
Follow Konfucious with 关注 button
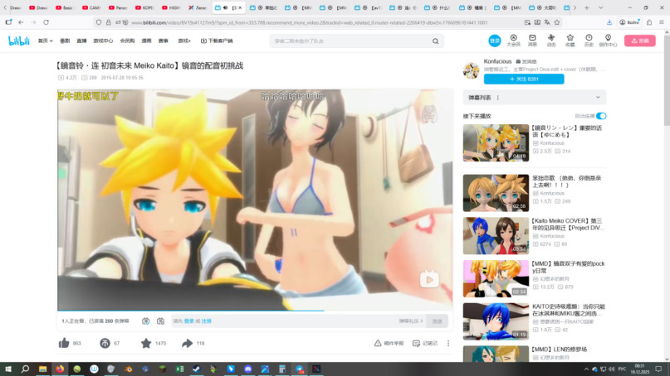tap(524, 80)
